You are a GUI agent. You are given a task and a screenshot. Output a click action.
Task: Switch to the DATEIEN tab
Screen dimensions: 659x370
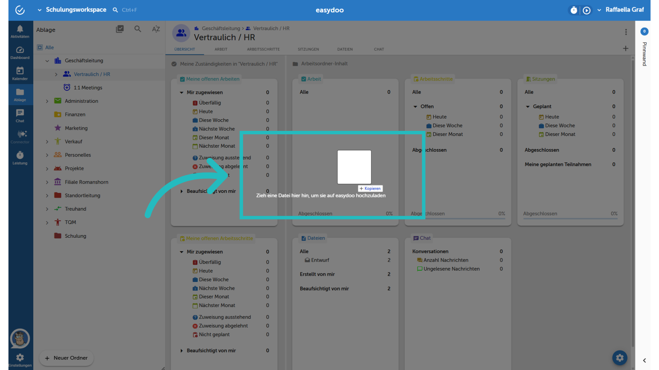[x=345, y=49]
